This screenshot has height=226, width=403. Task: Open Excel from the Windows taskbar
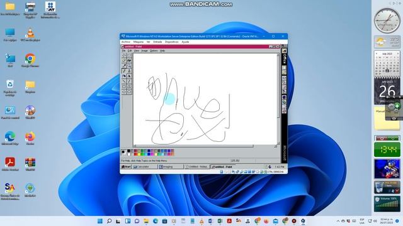(220, 221)
